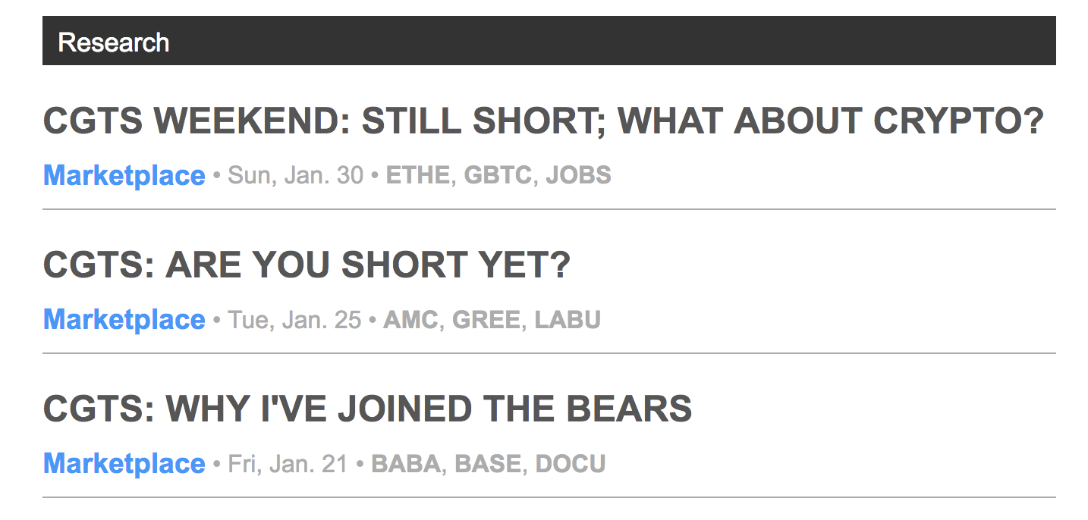Open the 'CGTS: Are You Short Yet?' article

click(306, 265)
